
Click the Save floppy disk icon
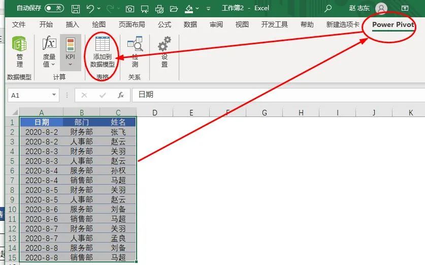[x=75, y=9]
